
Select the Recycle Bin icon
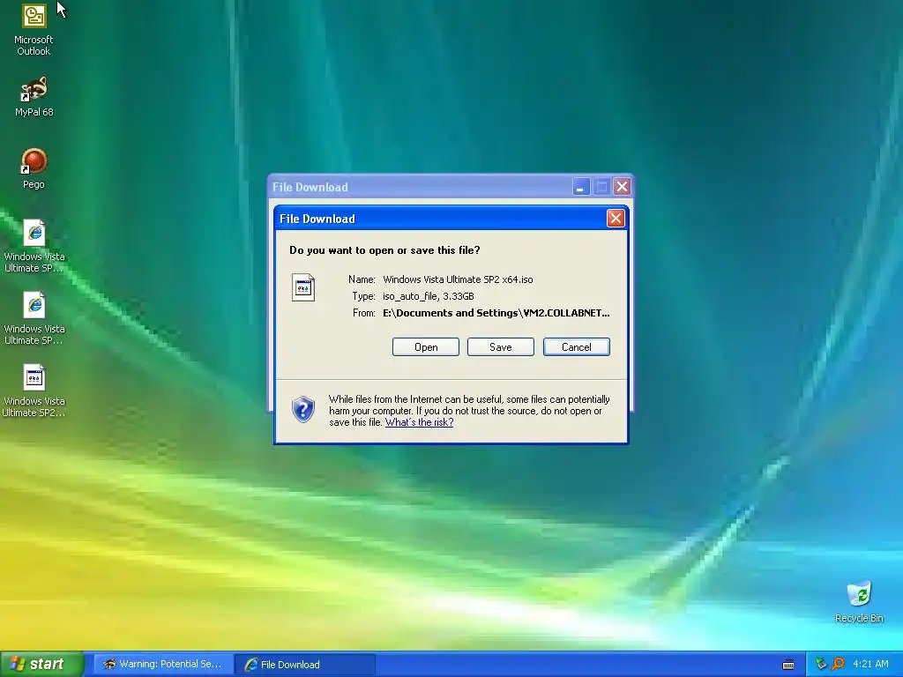tap(859, 601)
